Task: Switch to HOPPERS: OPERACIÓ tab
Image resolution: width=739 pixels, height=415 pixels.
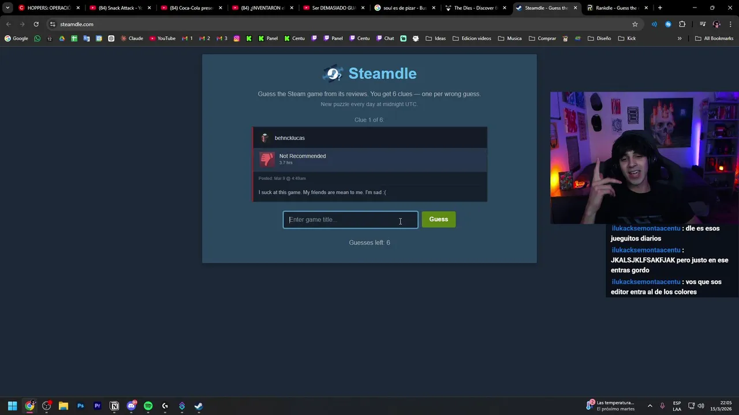Action: pos(49,8)
